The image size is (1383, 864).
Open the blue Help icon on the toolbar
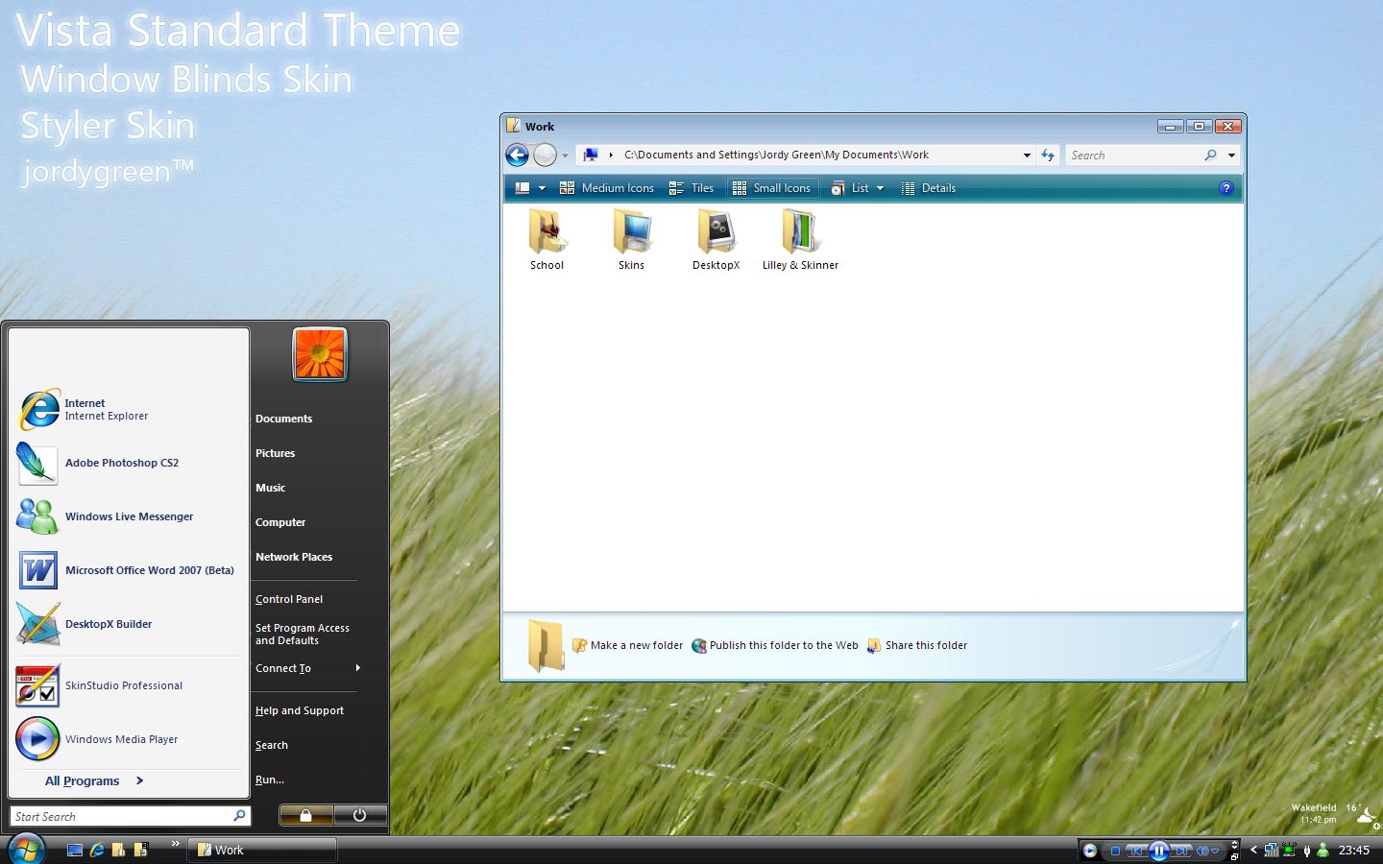coord(1226,188)
